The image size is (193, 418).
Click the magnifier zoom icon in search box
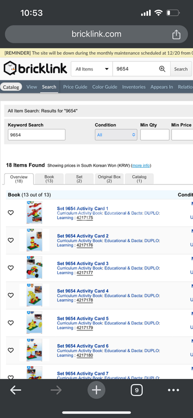(x=162, y=69)
